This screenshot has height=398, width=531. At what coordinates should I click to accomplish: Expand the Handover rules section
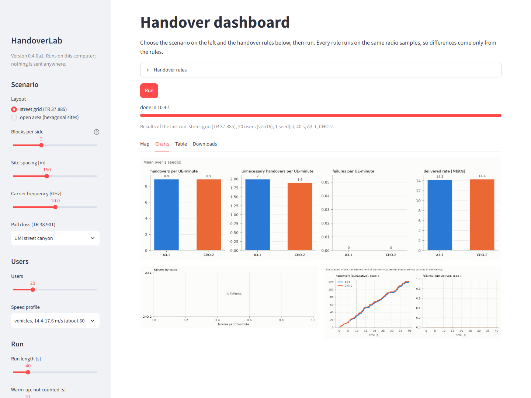point(320,70)
